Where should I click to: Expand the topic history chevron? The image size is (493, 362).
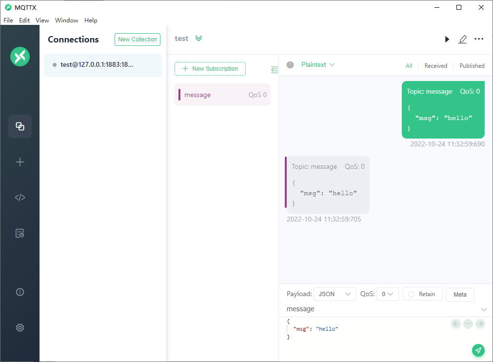484,309
